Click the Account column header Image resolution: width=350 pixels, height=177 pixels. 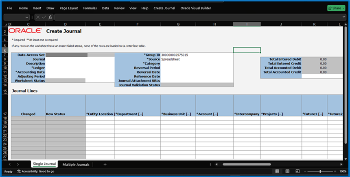pyautogui.click(x=214, y=105)
